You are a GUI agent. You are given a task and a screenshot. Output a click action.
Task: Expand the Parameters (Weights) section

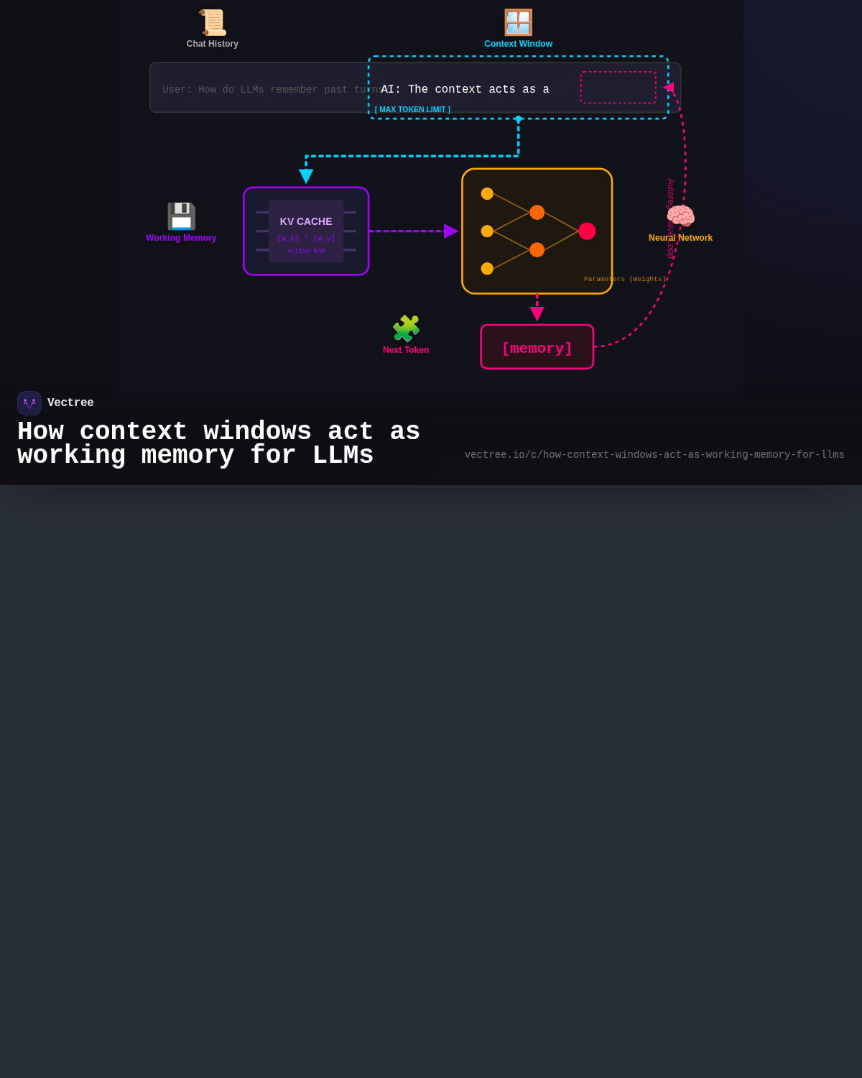(x=624, y=279)
